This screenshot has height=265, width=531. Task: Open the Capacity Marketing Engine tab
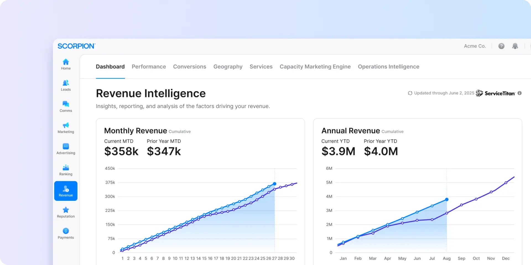click(315, 67)
